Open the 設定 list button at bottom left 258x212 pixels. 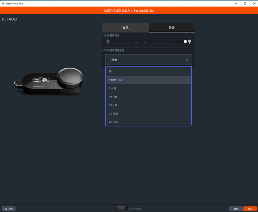coord(9,209)
